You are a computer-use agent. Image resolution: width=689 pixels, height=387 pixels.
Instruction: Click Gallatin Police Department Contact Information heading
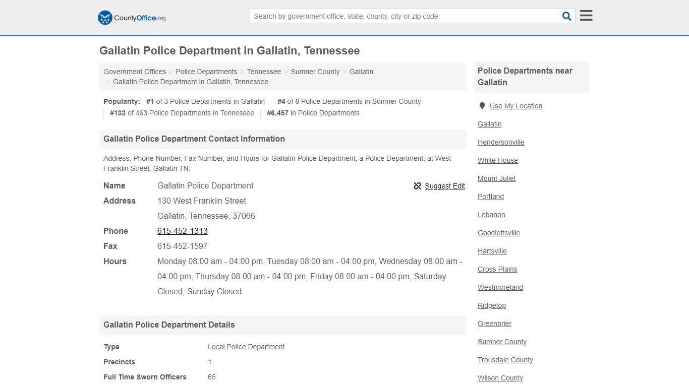pyautogui.click(x=194, y=139)
